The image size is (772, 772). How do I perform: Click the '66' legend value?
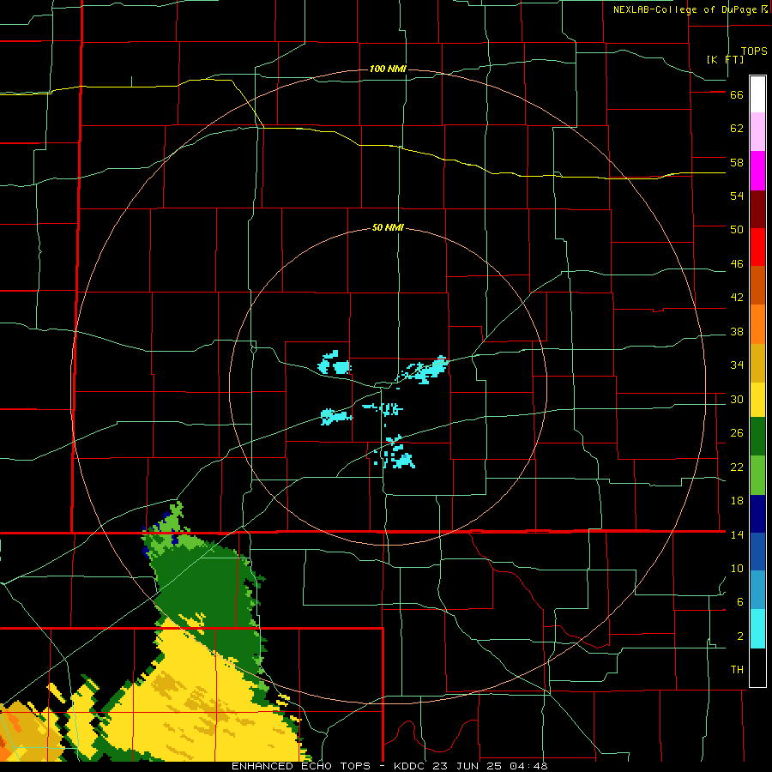[x=737, y=95]
